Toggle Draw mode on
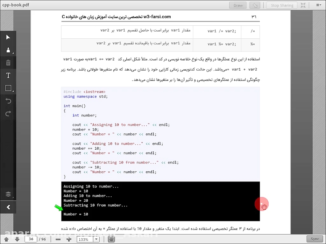This screenshot has height=244, width=326. (x=238, y=5)
